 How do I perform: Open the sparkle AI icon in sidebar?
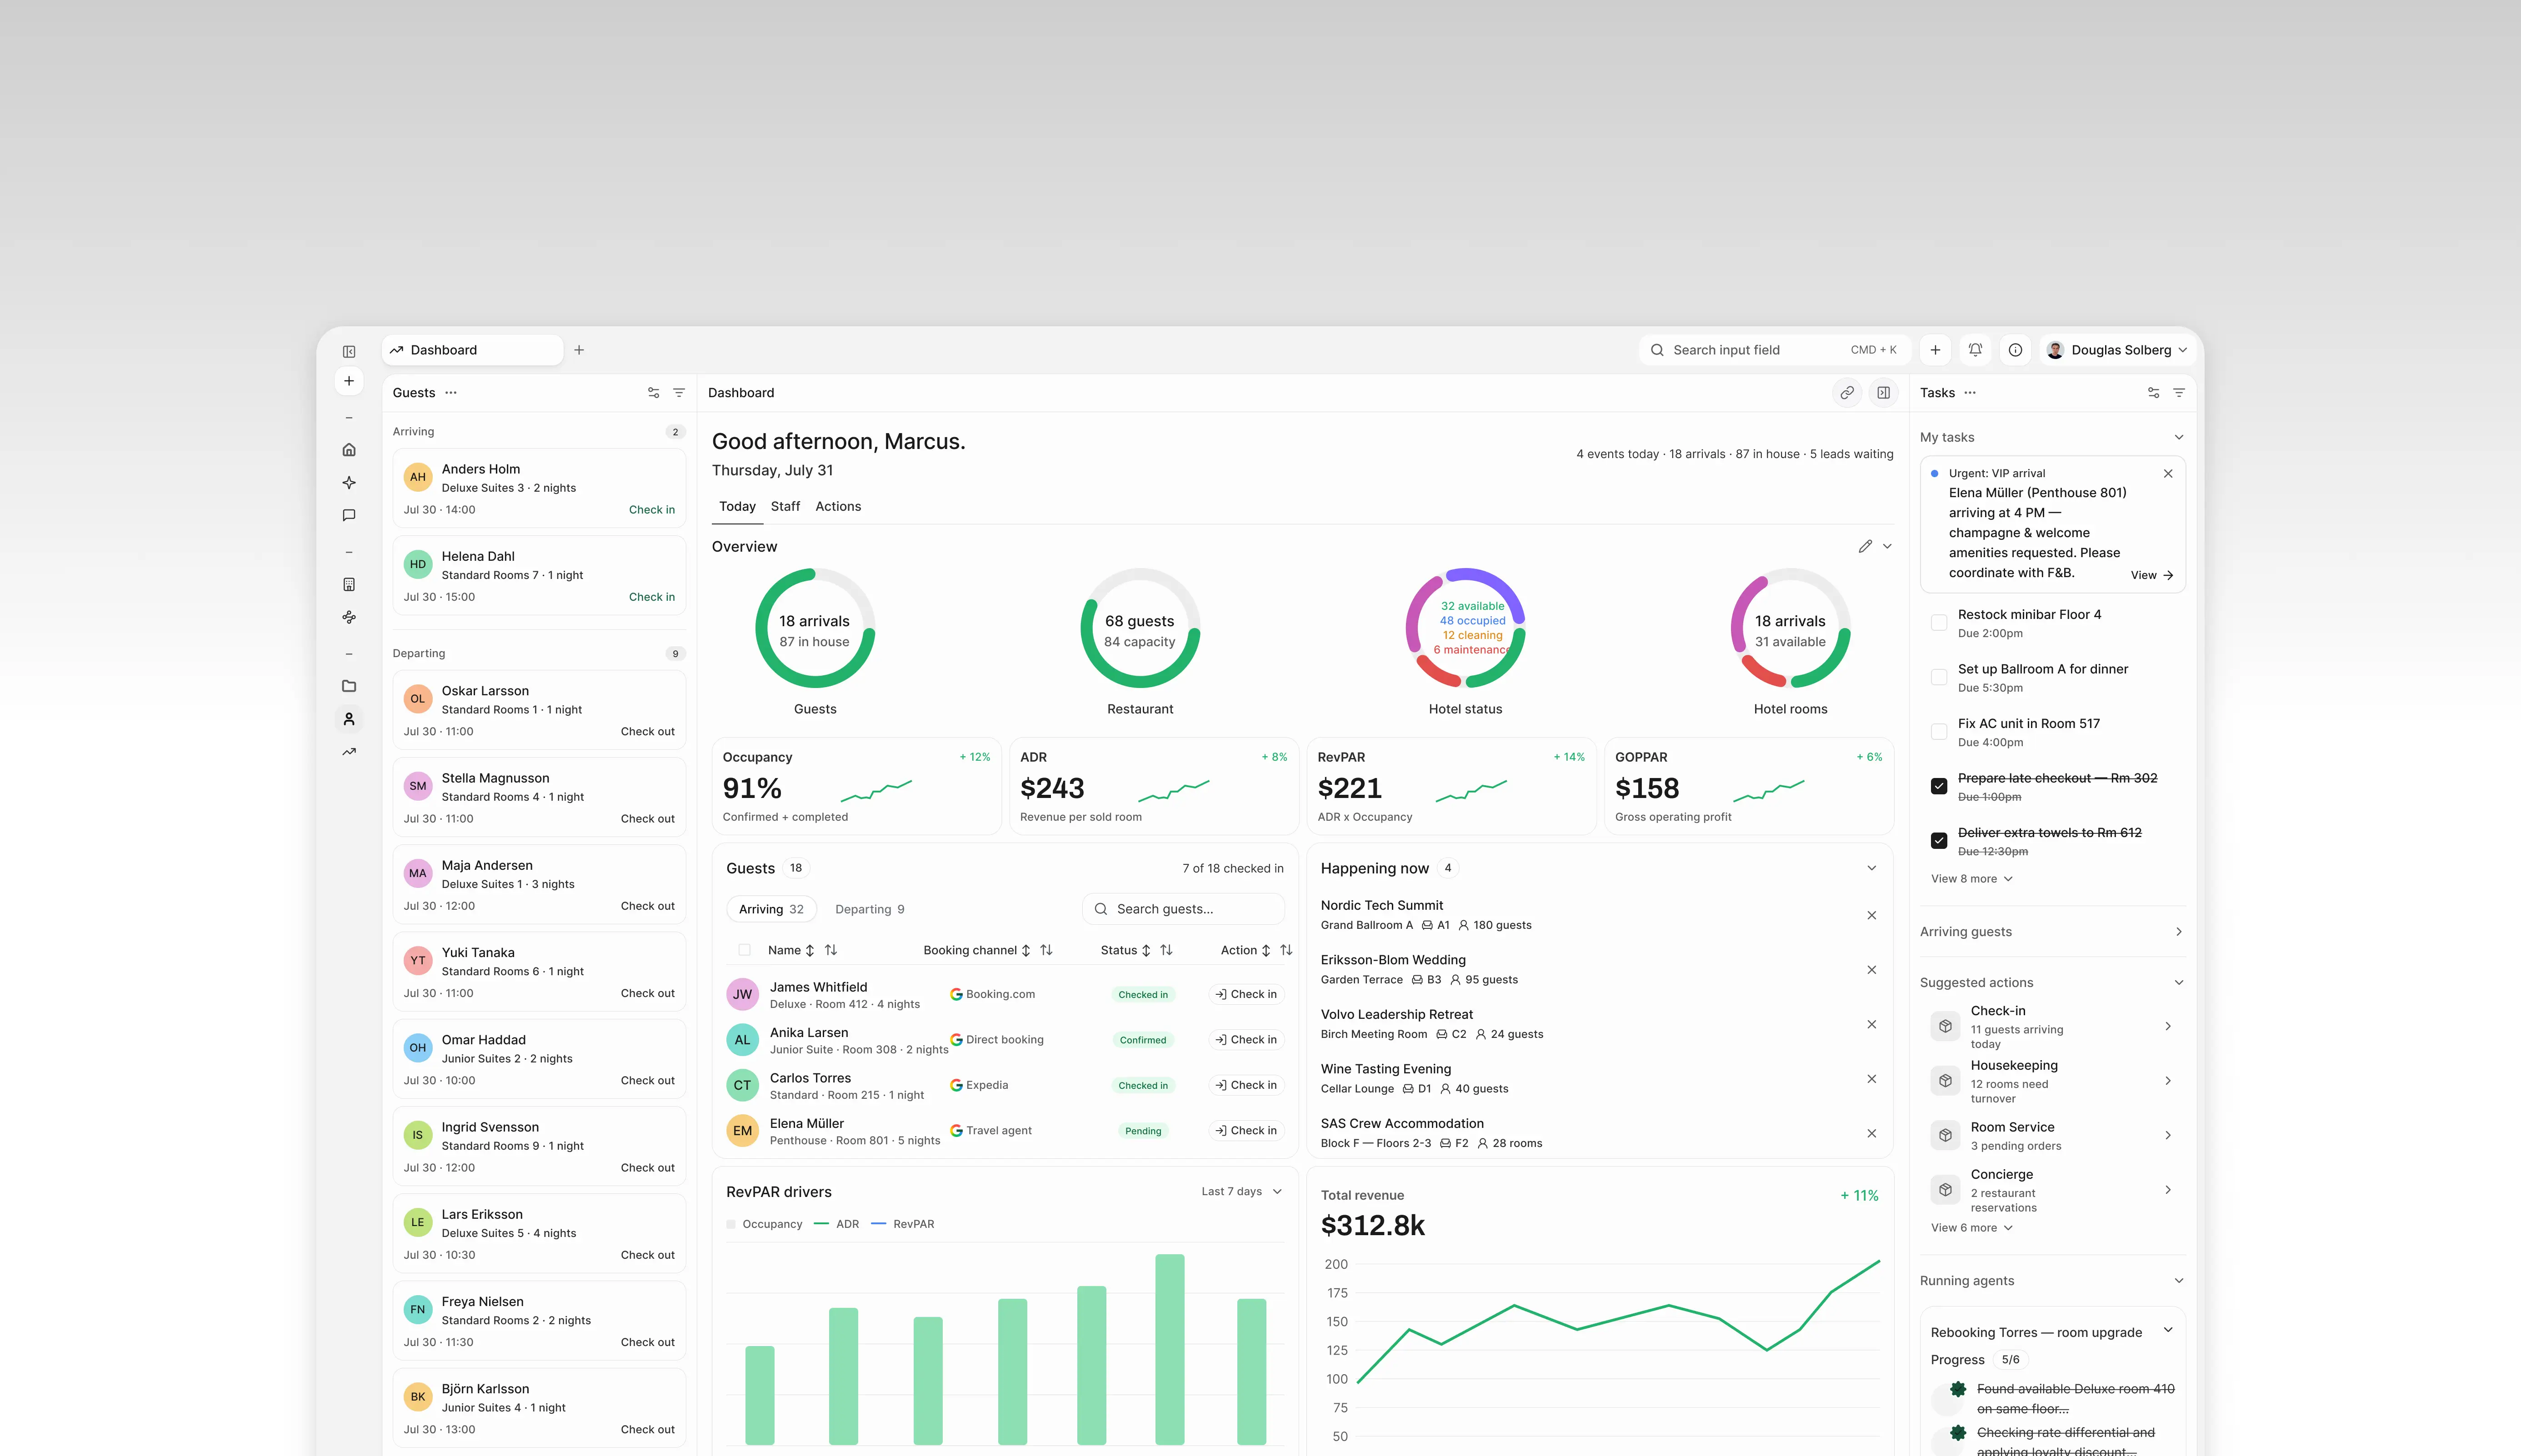[x=349, y=483]
